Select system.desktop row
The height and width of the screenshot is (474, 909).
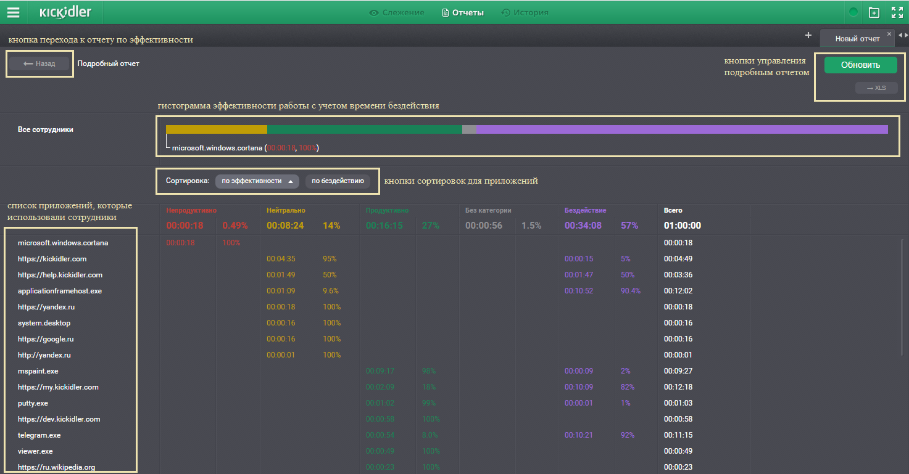pos(44,323)
